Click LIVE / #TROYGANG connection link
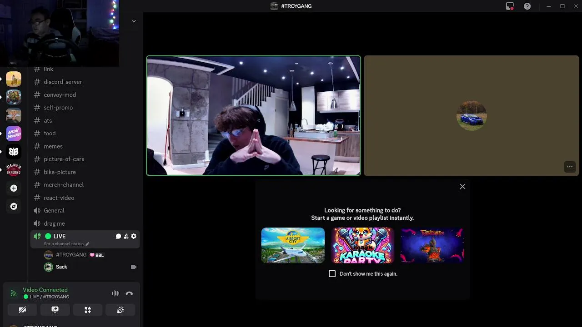582x327 pixels. click(x=50, y=297)
